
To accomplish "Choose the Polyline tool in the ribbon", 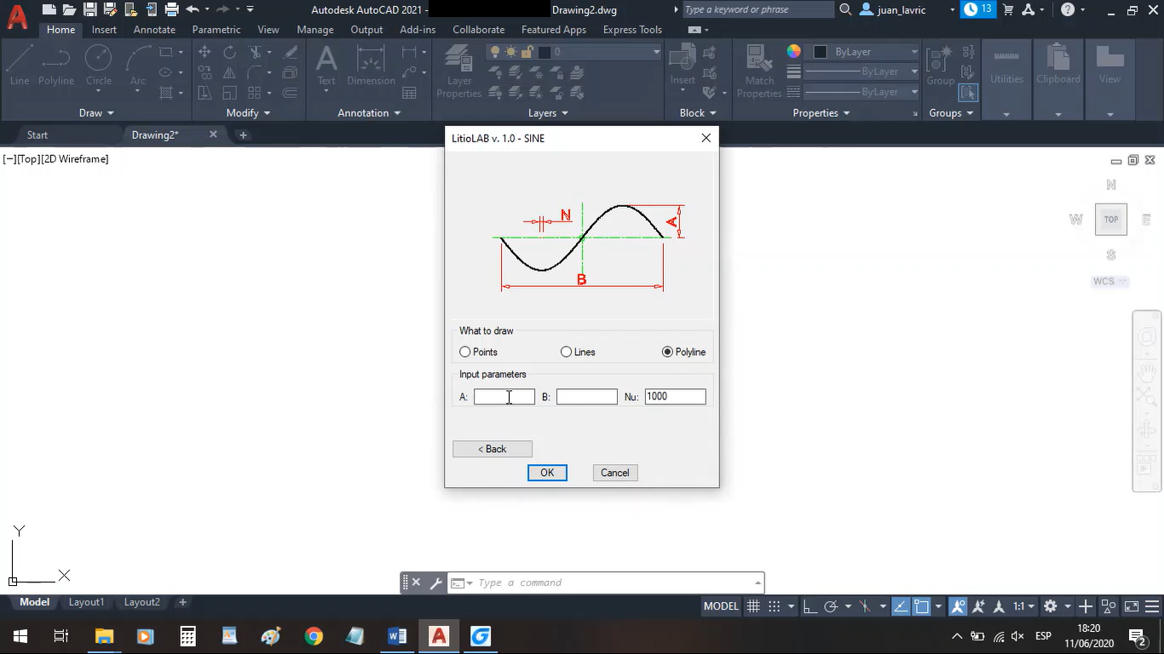I will pos(56,66).
